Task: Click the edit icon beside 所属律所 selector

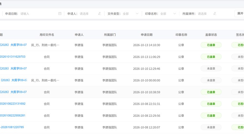Action: click(215, 14)
